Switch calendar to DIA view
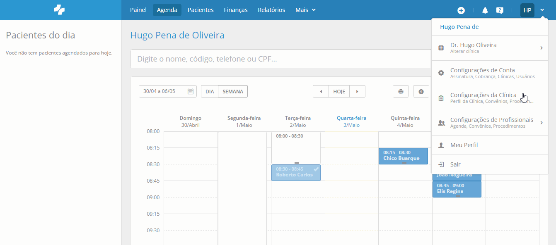The width and height of the screenshot is (556, 245). [209, 91]
